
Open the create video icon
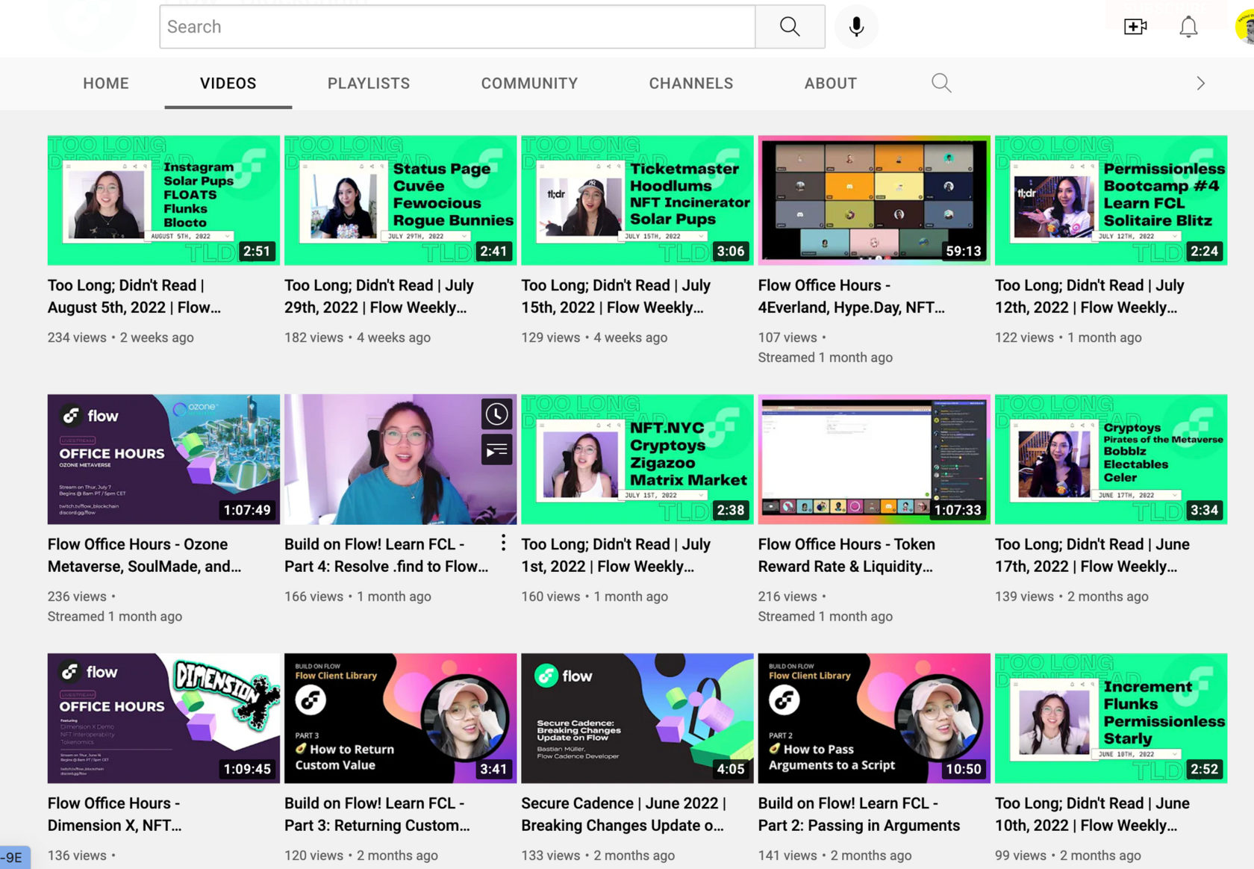1135,27
